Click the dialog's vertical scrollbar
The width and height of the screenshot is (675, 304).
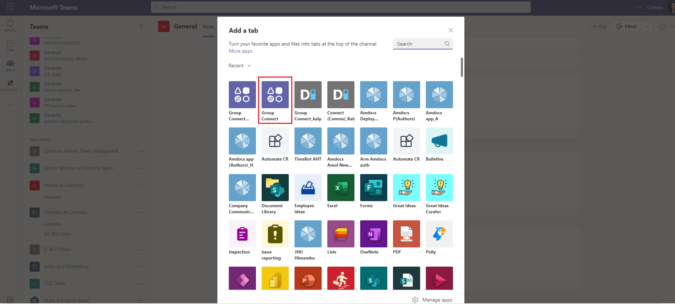(462, 67)
